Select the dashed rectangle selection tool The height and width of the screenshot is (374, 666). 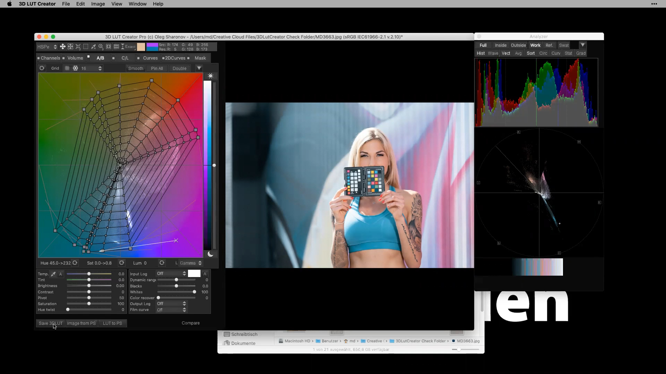point(86,47)
